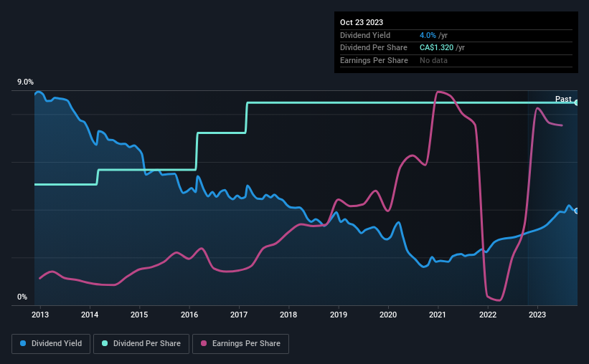This screenshot has width=589, height=364.
Task: Click the 2014 x-axis label
Action: click(90, 315)
